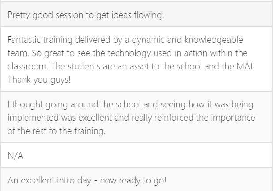The image size is (273, 191).
Task: Click the word 'Pretty' in first response
Action: 19,15
